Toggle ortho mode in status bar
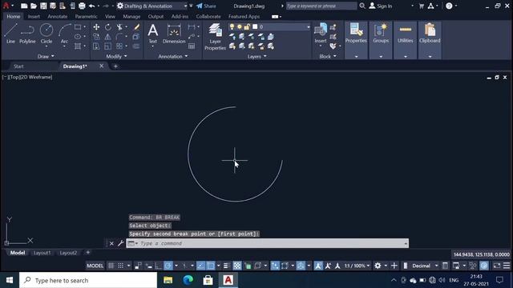This screenshot has width=513, height=288. (x=159, y=266)
